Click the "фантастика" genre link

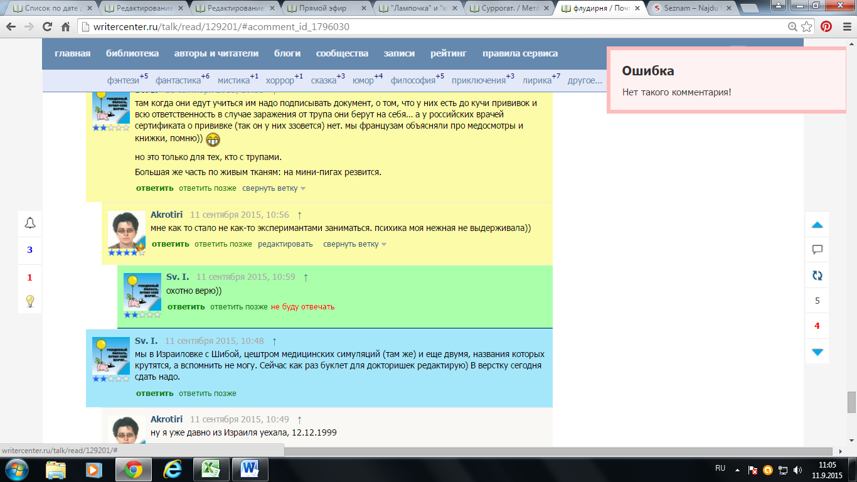point(178,80)
